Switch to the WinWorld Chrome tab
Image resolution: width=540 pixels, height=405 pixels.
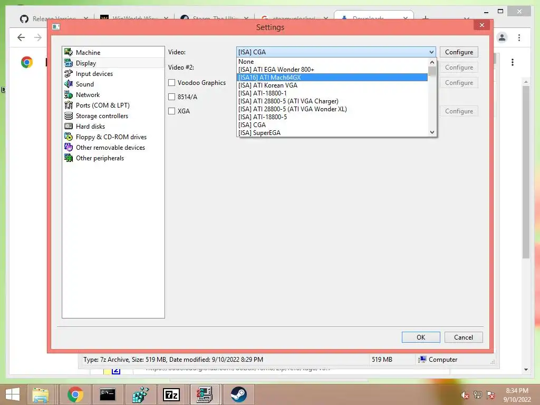[134, 18]
